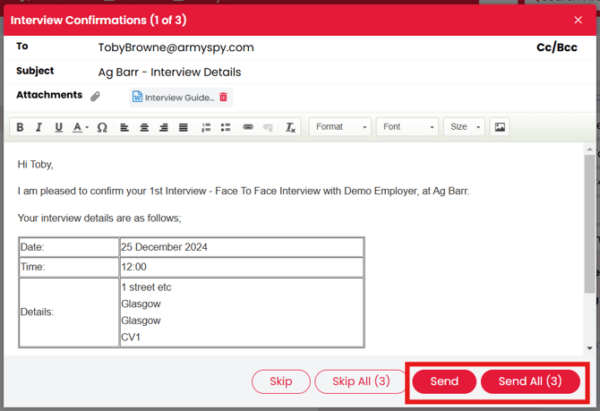Insert a bulleted list
The height and width of the screenshot is (411, 600).
pyautogui.click(x=225, y=127)
